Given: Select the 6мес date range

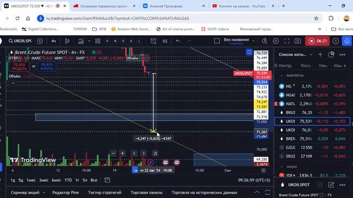Looking at the screenshot, I should (x=56, y=180).
